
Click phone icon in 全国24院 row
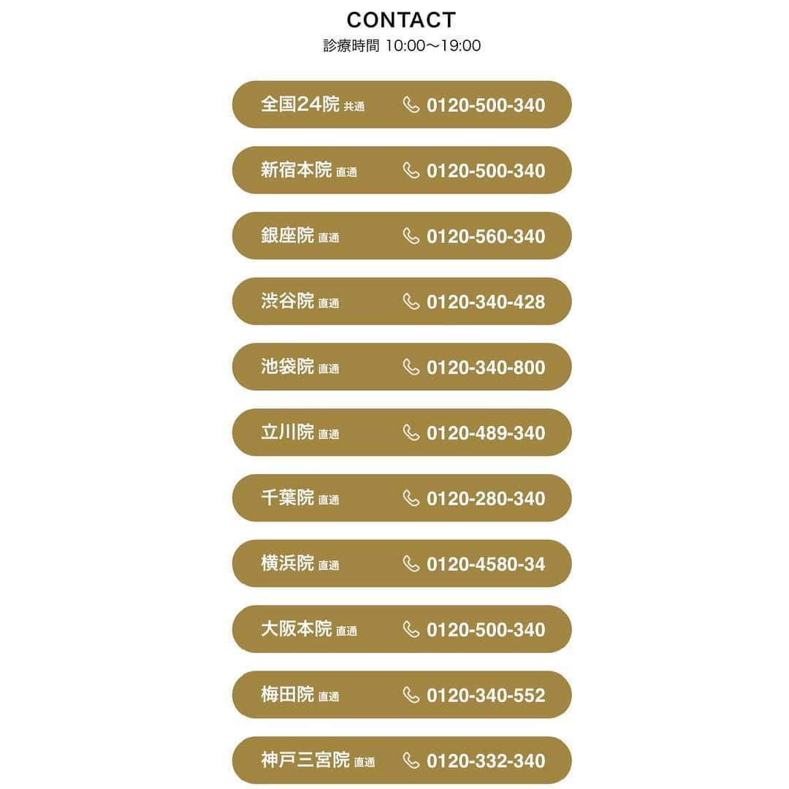click(411, 104)
